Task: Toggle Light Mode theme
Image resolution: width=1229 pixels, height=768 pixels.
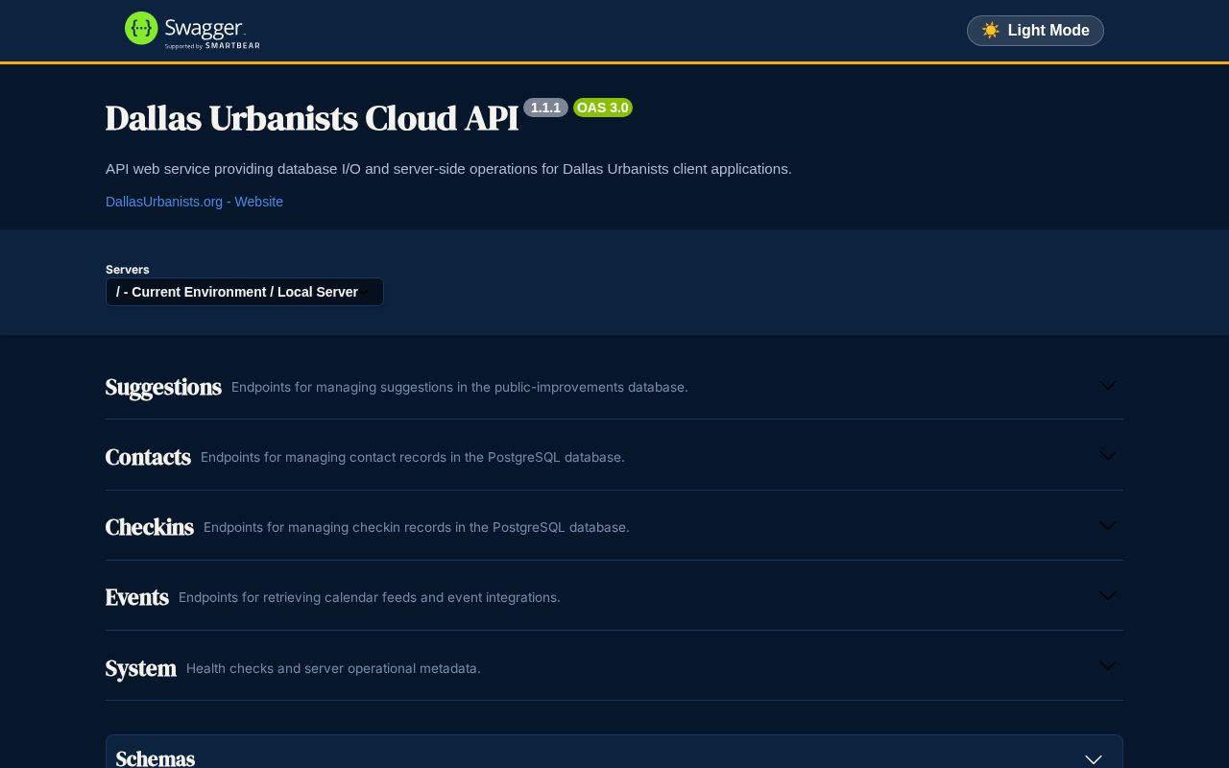Action: [x=1035, y=31]
